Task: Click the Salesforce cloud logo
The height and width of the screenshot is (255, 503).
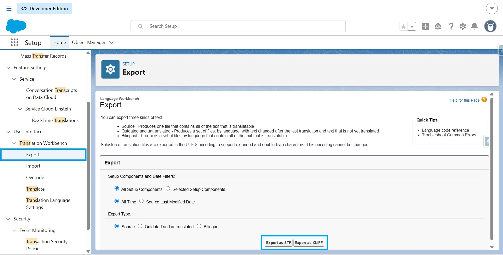Action: coord(16,26)
